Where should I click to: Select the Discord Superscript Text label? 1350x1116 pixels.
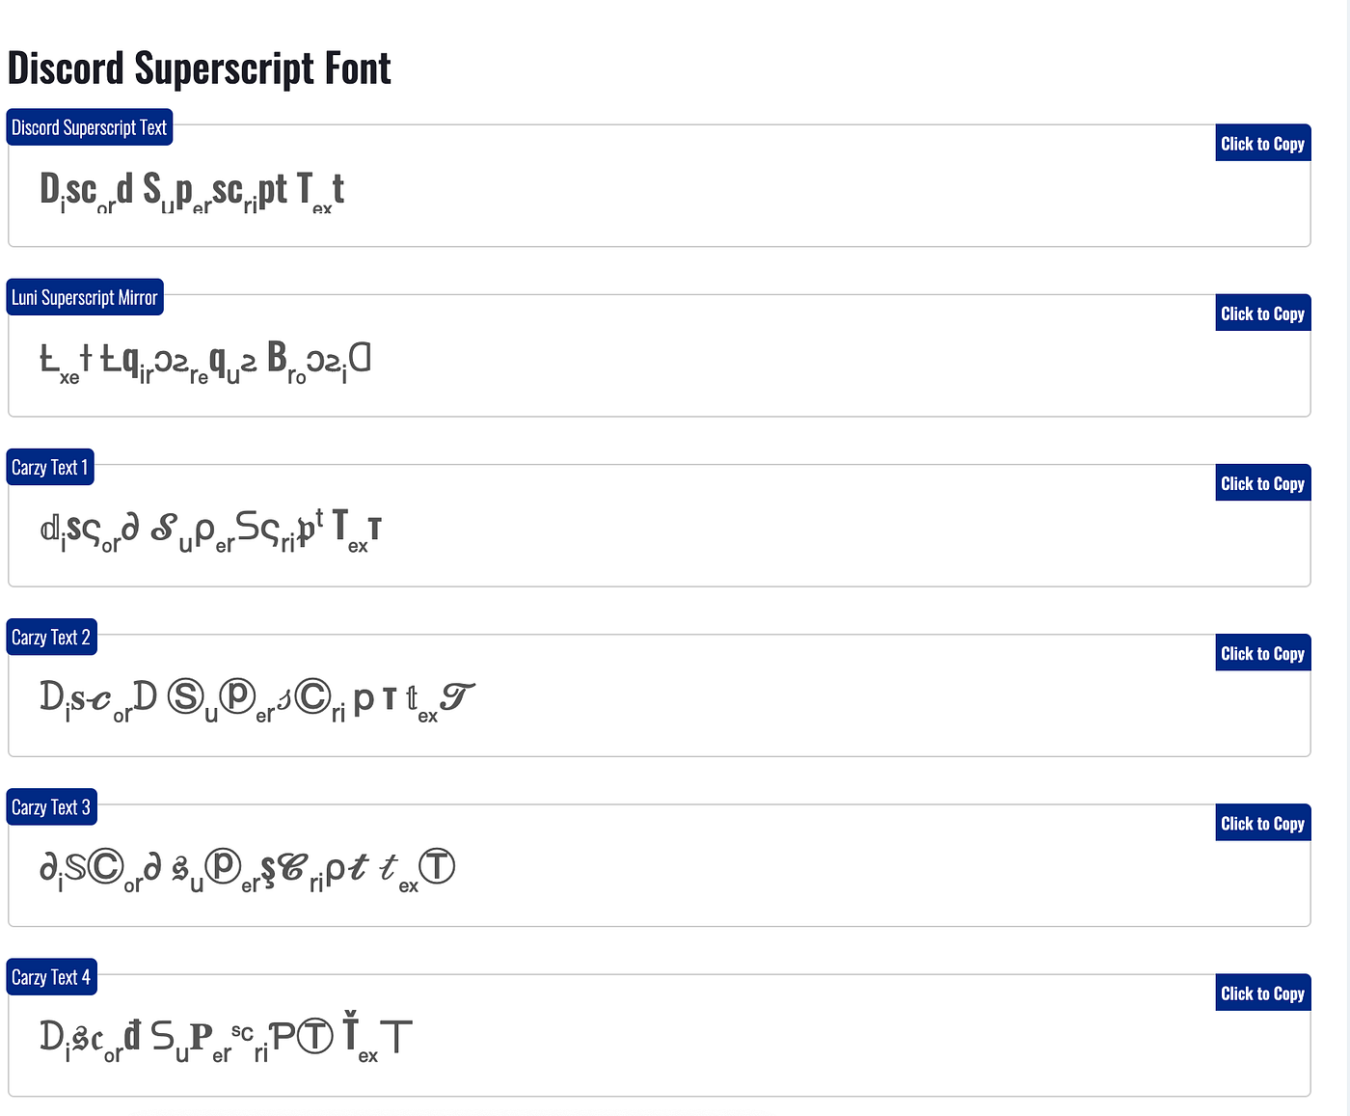(89, 126)
